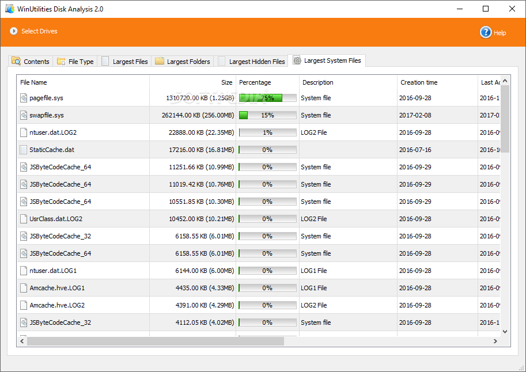526x372 pixels.
Task: Click the File Type tab folder icon
Action: tap(61, 62)
